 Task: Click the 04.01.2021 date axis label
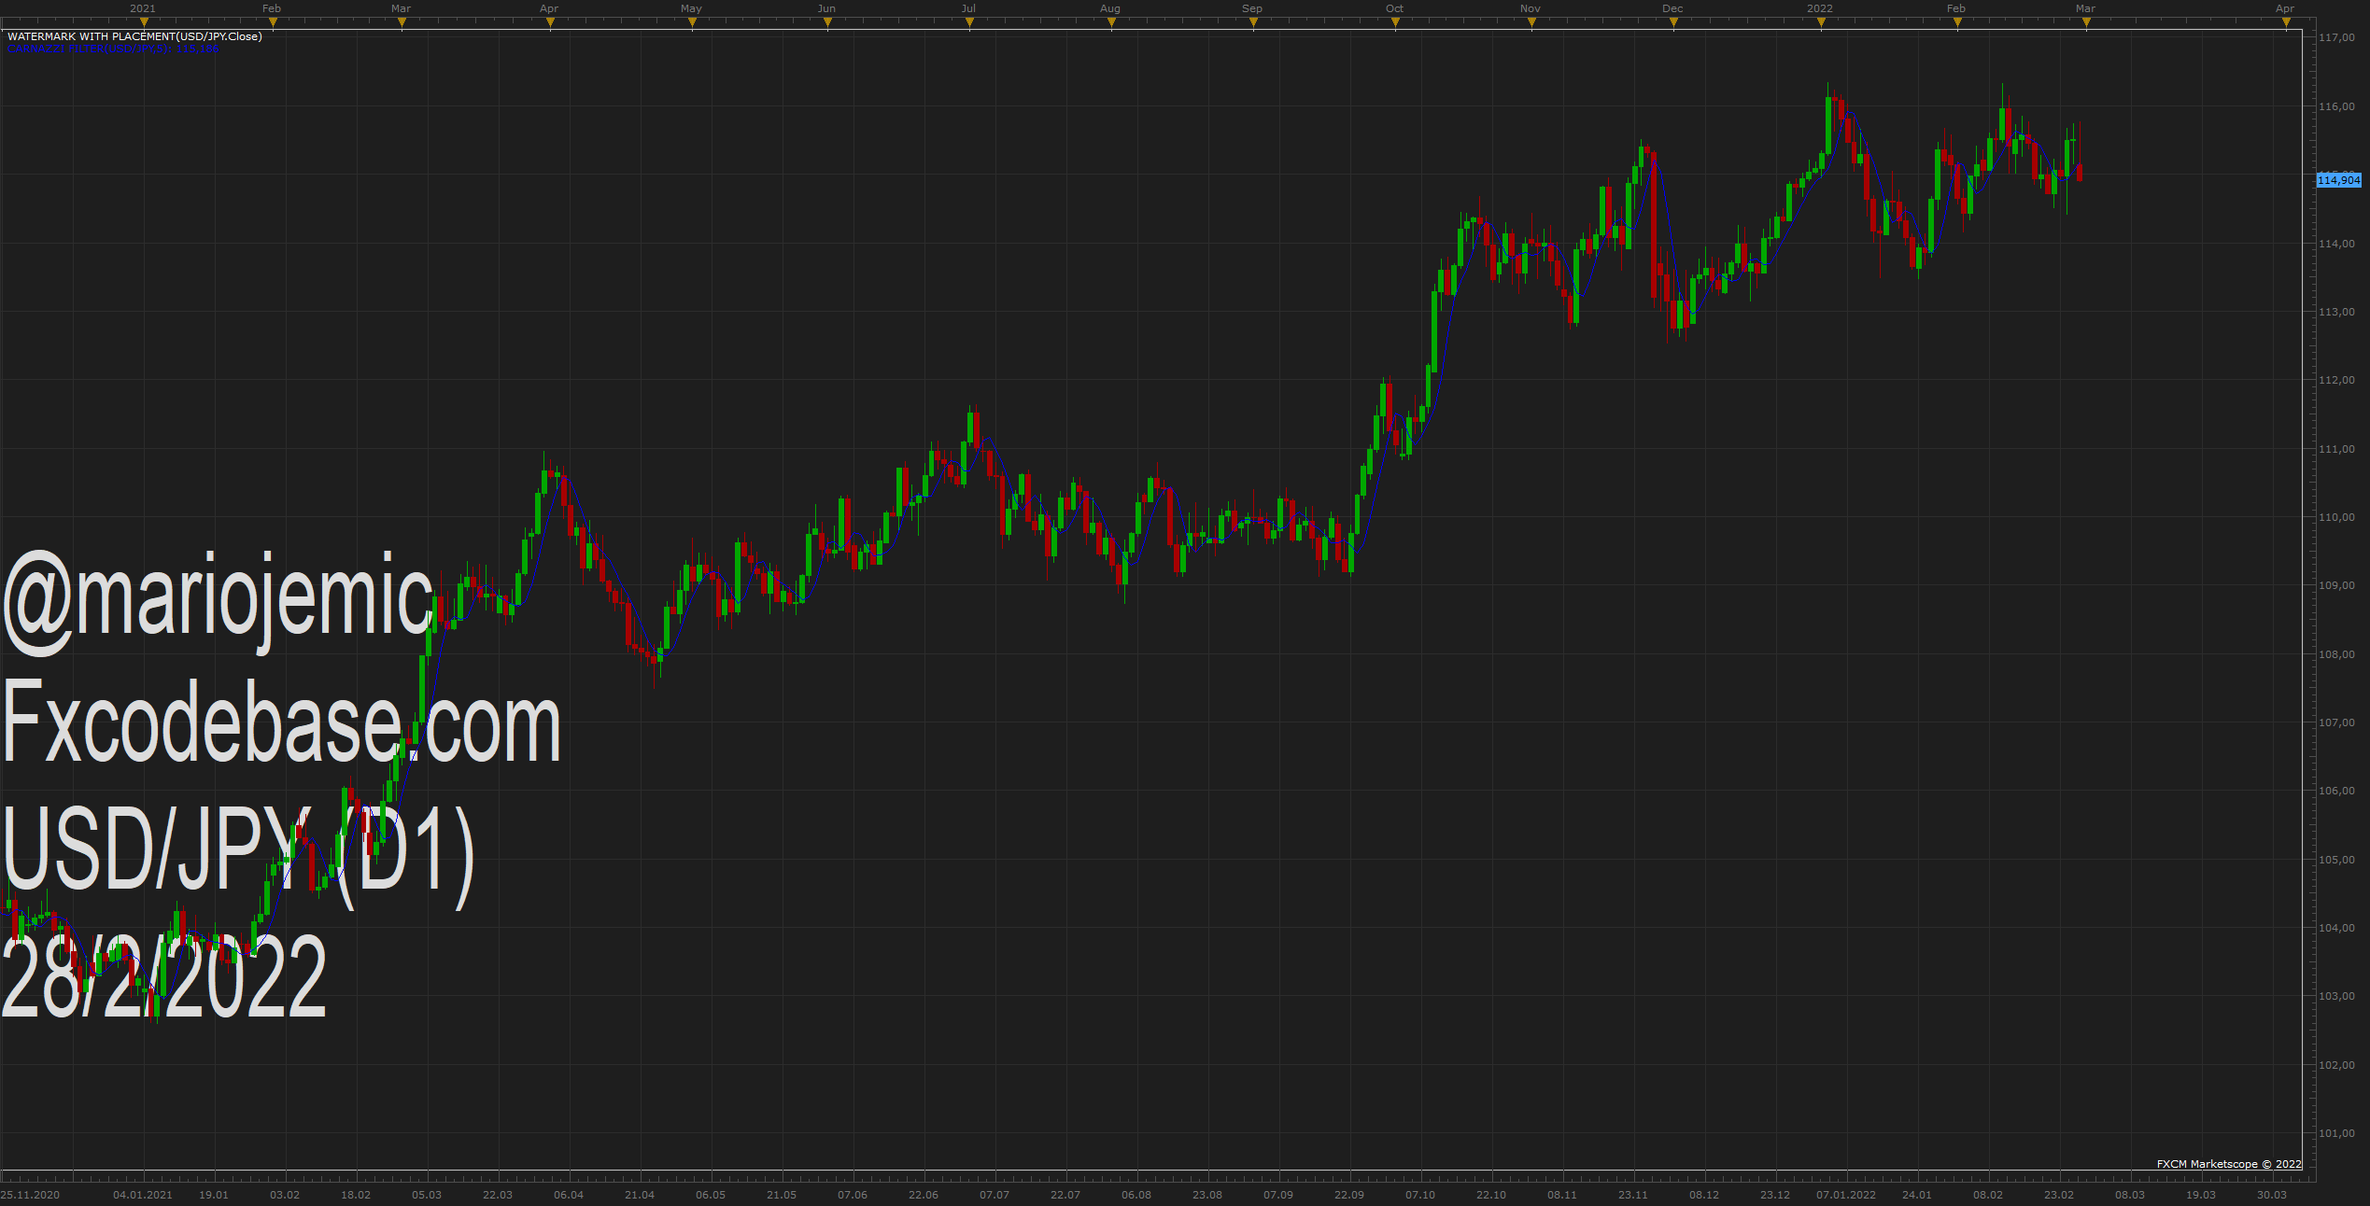pos(143,1195)
